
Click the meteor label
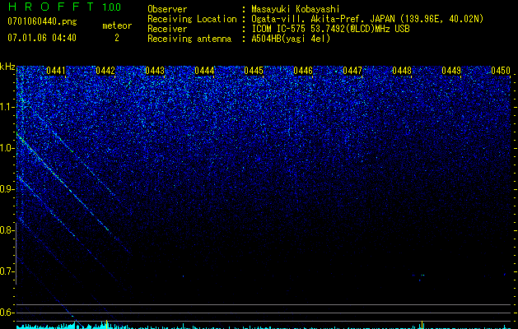(x=117, y=25)
